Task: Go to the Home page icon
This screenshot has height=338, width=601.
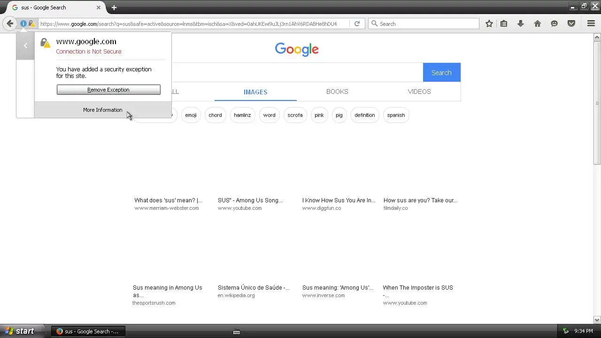Action: click(x=538, y=23)
